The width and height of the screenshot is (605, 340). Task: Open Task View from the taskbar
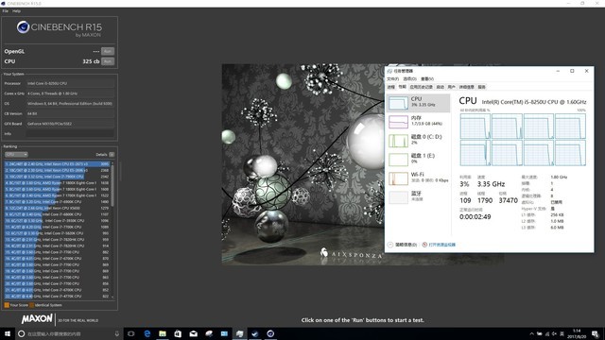tap(131, 333)
